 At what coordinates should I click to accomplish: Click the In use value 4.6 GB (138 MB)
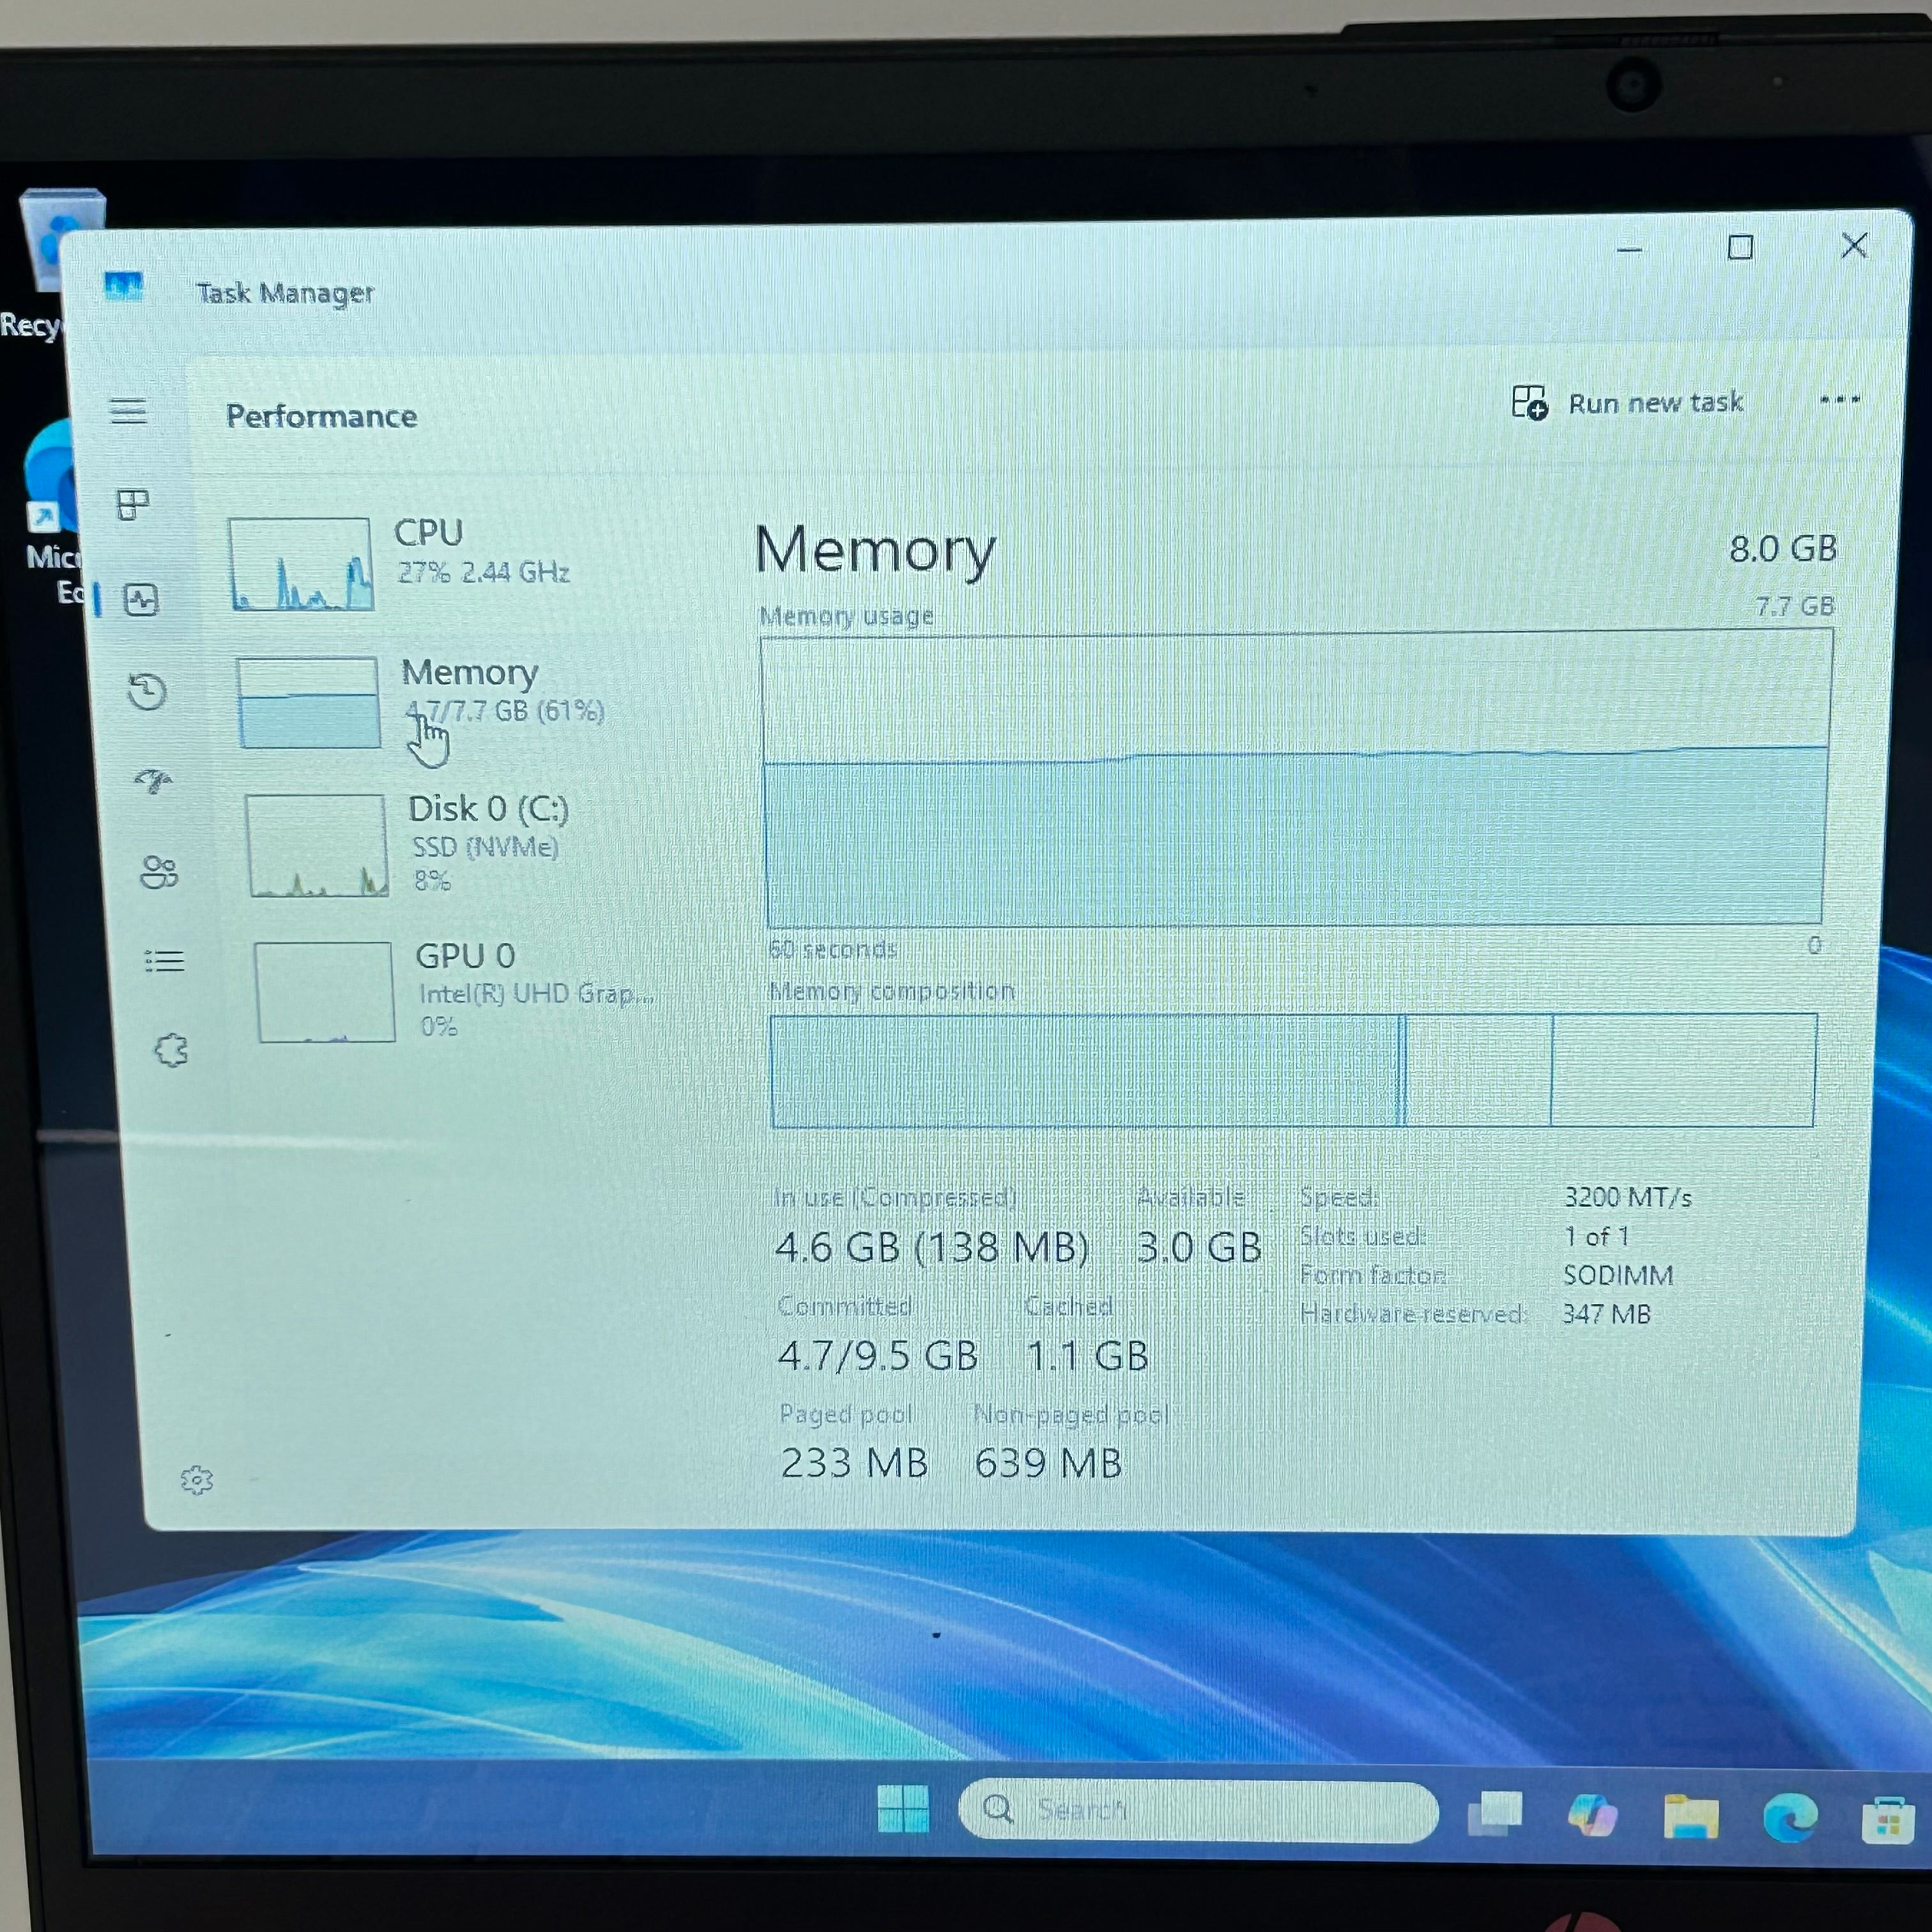click(x=931, y=1247)
